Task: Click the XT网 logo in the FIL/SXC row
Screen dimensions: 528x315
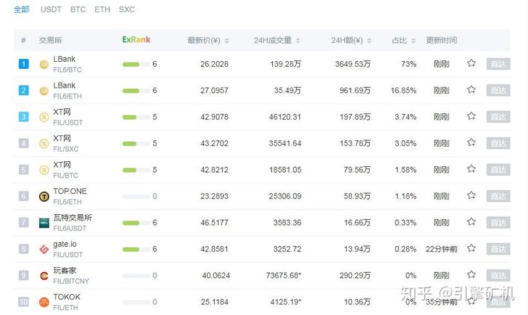Action: (x=44, y=144)
